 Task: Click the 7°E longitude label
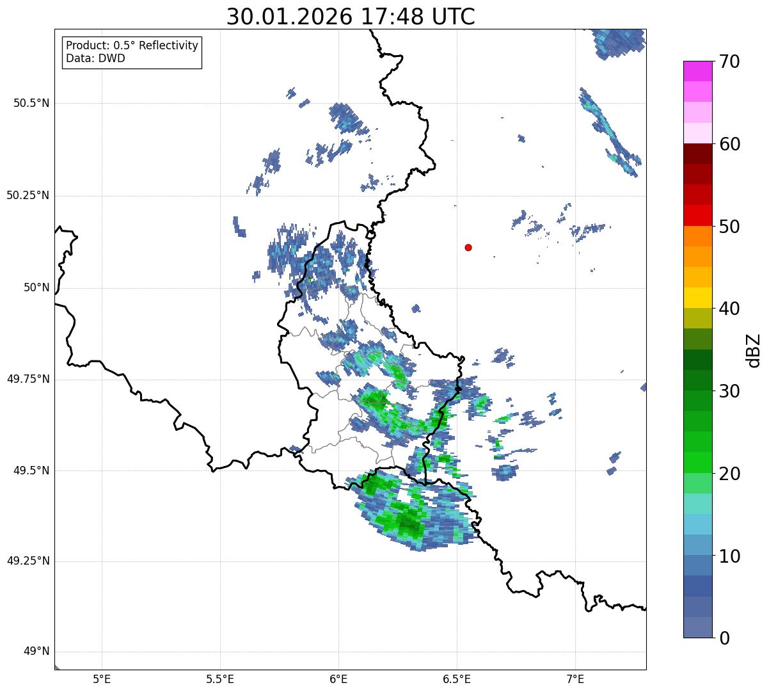[575, 679]
